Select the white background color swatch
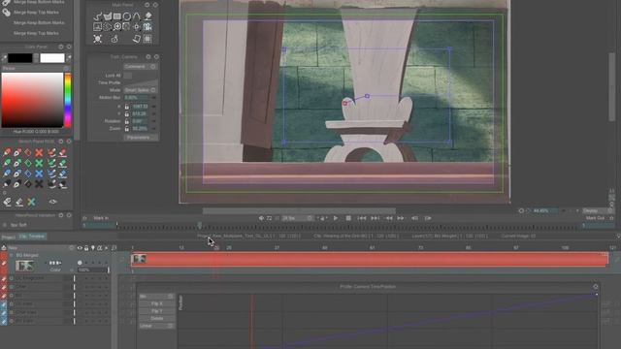 click(x=51, y=58)
